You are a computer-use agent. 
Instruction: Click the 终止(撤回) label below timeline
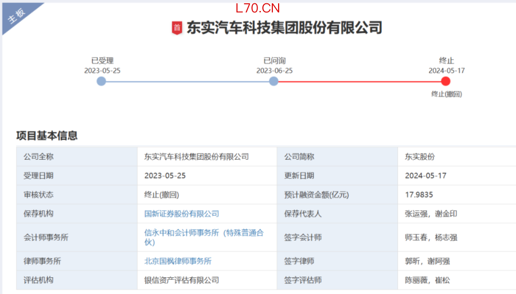point(447,94)
